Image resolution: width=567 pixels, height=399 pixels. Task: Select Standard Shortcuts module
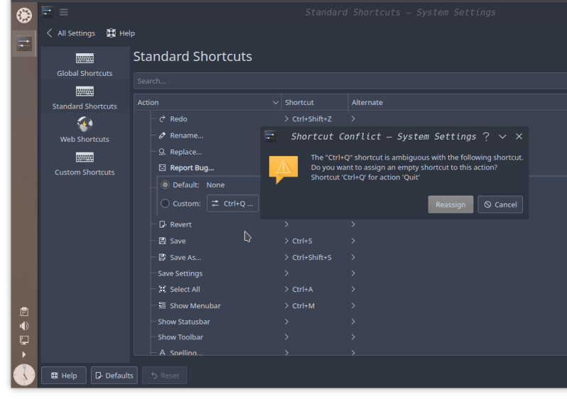click(84, 98)
